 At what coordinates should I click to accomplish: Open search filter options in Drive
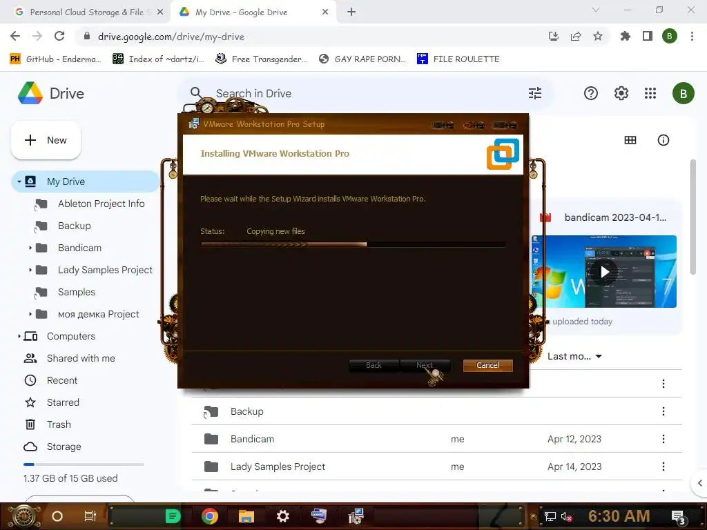click(x=535, y=93)
